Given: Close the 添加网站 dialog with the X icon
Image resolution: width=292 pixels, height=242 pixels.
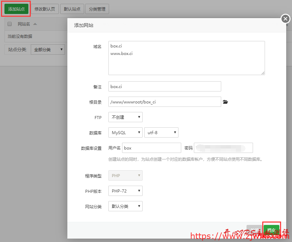Looking at the screenshot, I should coord(285,19).
